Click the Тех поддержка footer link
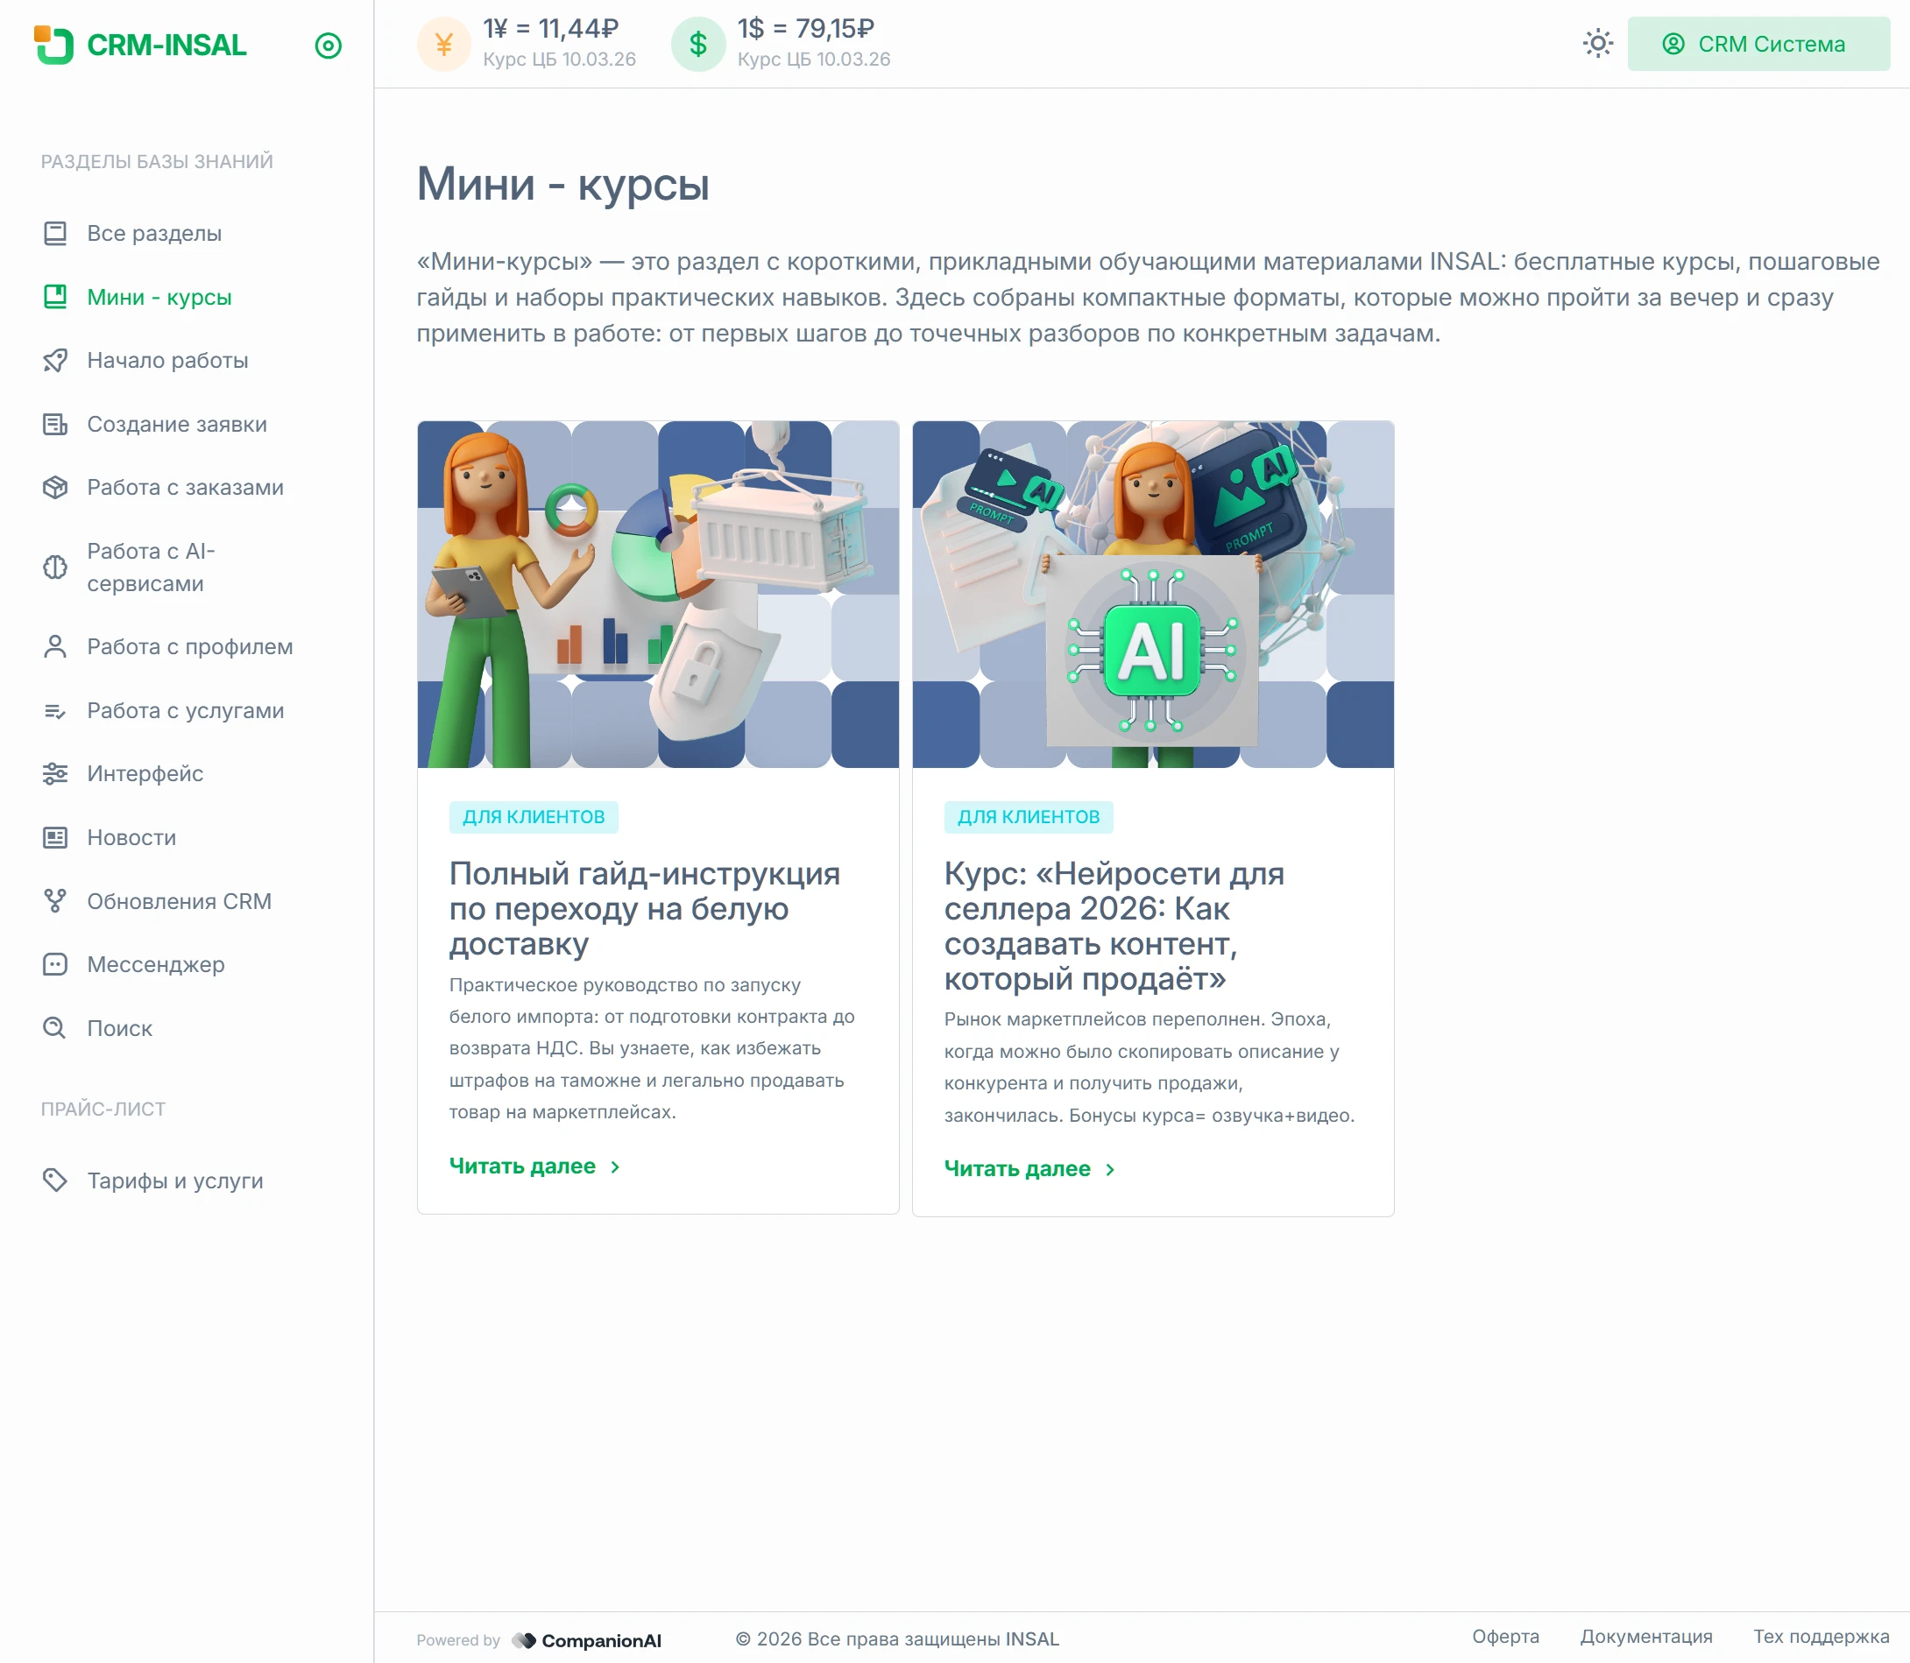The height and width of the screenshot is (1663, 1910). pyautogui.click(x=1820, y=1636)
